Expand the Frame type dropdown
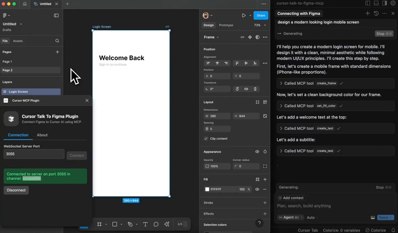Image resolution: width=398 pixels, height=233 pixels. pyautogui.click(x=218, y=37)
